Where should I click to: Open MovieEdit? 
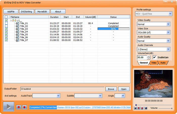point(42,12)
